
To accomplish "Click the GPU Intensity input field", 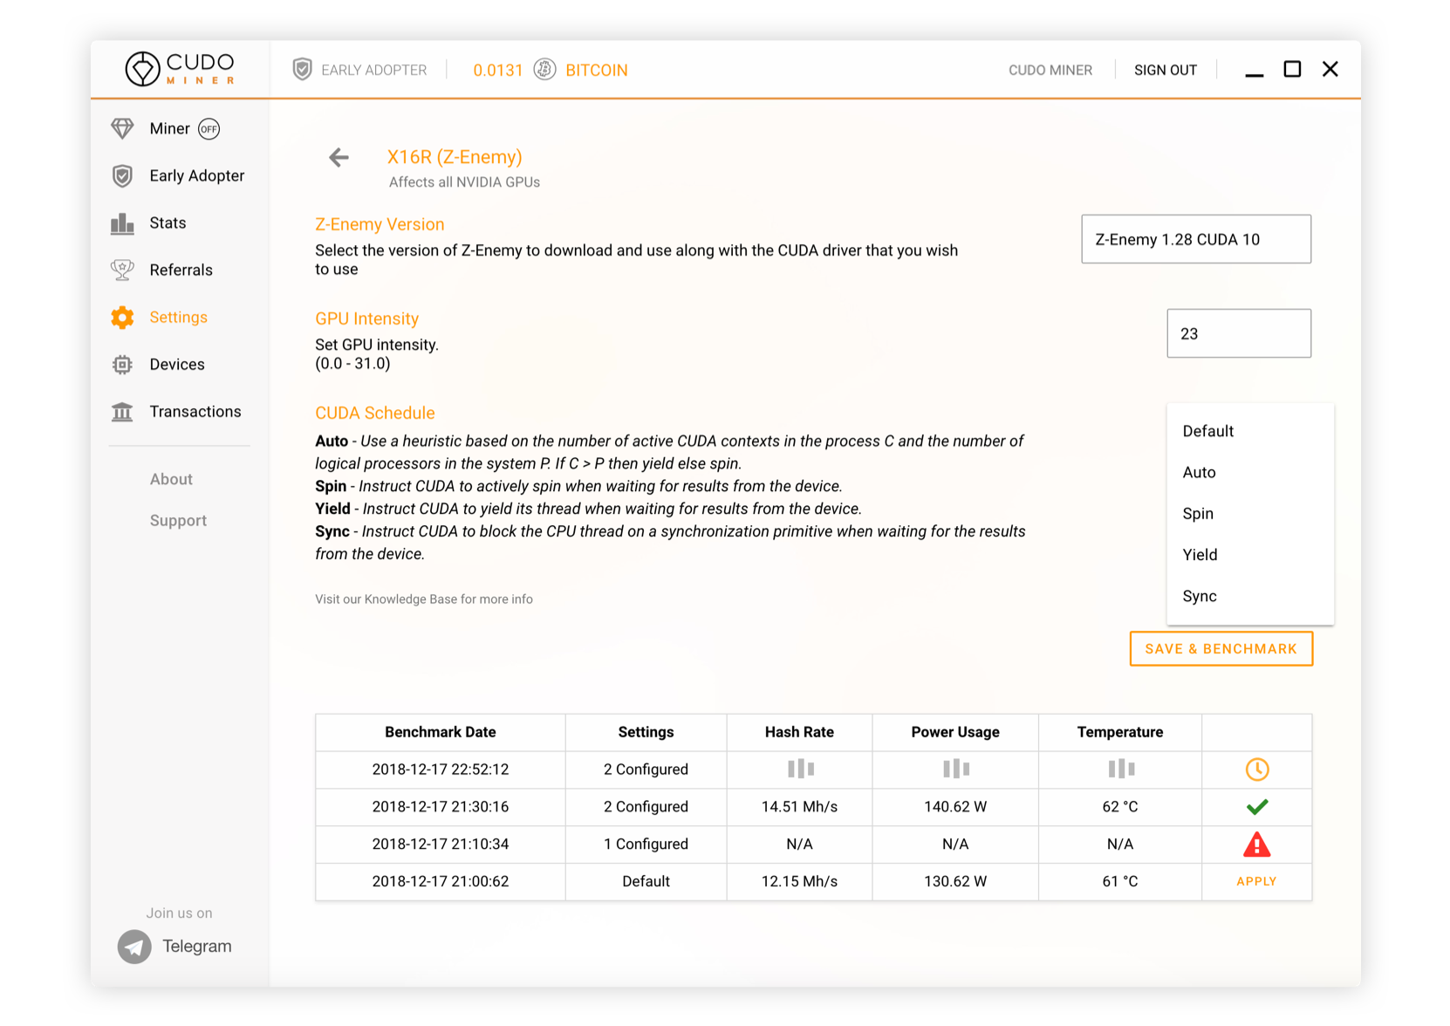I will click(x=1239, y=333).
